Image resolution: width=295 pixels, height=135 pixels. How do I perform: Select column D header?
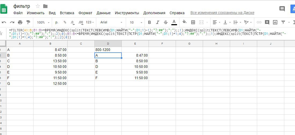(108, 44)
